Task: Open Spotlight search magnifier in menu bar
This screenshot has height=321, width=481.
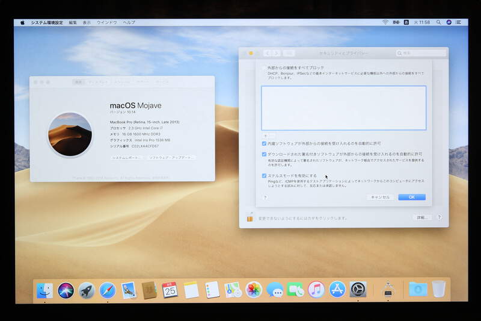Action: coord(439,22)
